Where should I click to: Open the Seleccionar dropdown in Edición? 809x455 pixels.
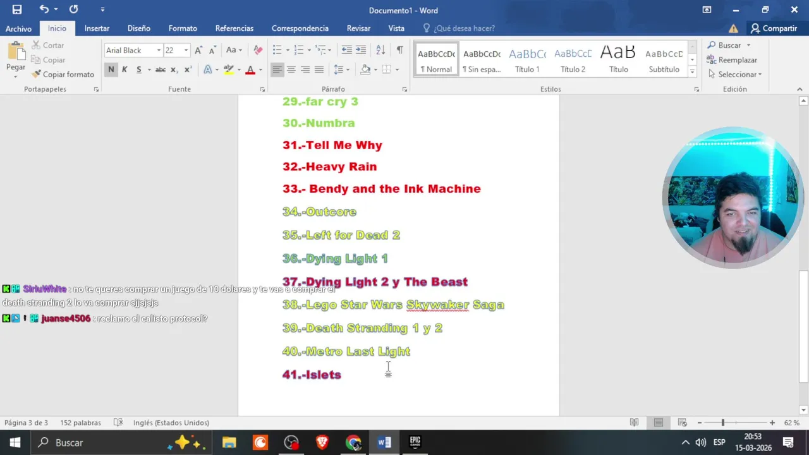click(734, 74)
